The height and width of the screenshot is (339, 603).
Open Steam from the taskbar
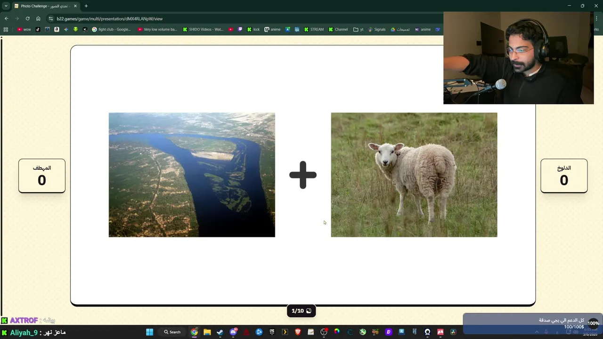(x=220, y=332)
